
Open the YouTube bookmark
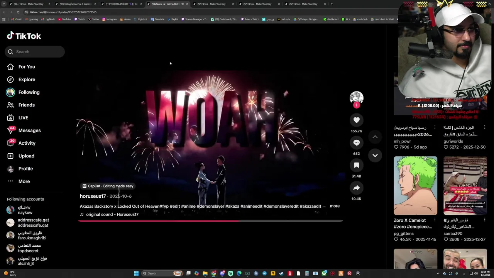(x=64, y=19)
